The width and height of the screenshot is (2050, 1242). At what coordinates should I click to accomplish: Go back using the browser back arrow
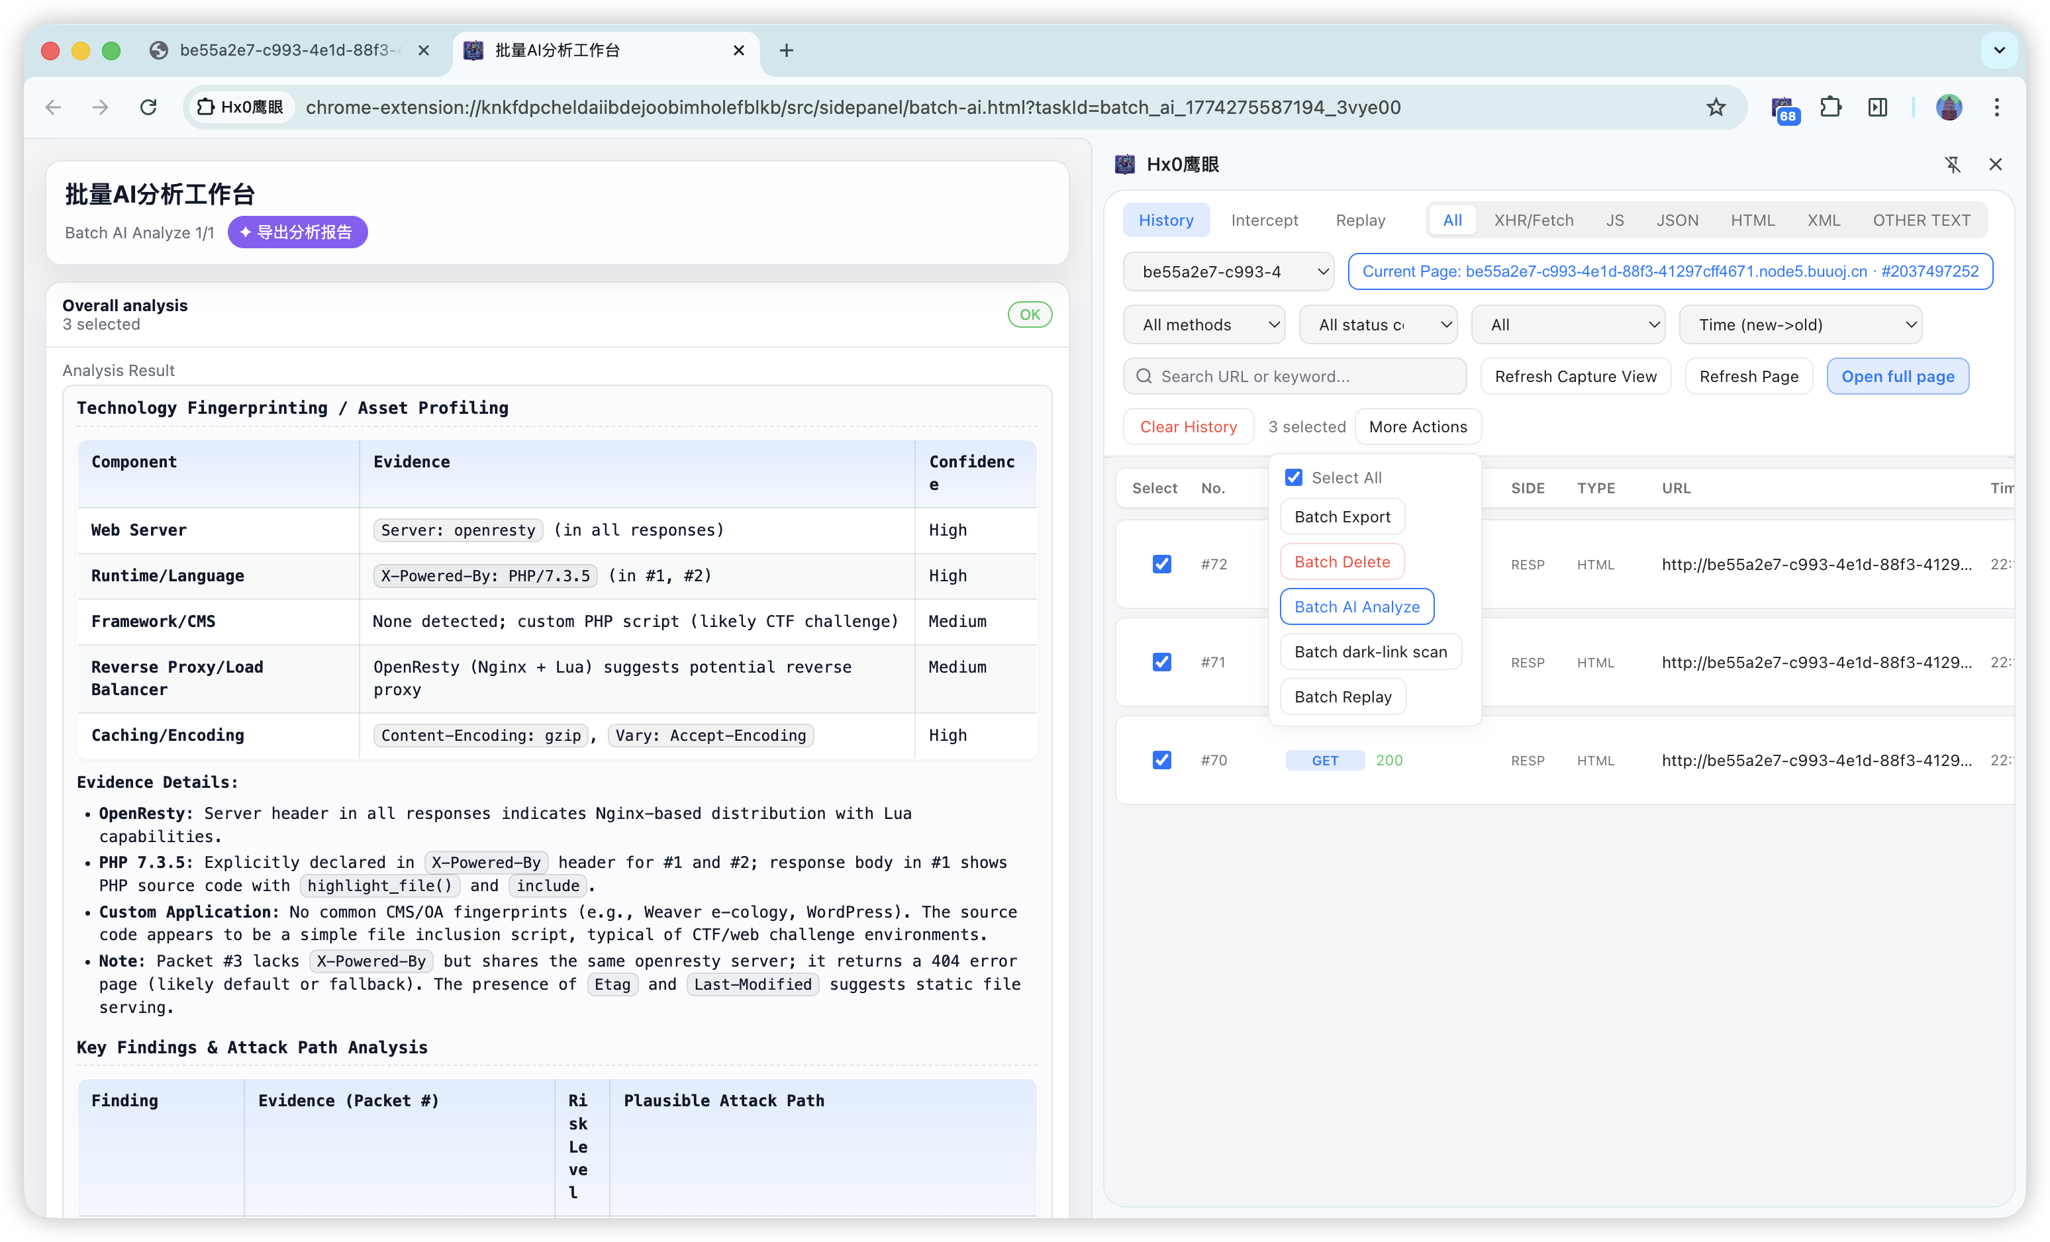click(54, 107)
